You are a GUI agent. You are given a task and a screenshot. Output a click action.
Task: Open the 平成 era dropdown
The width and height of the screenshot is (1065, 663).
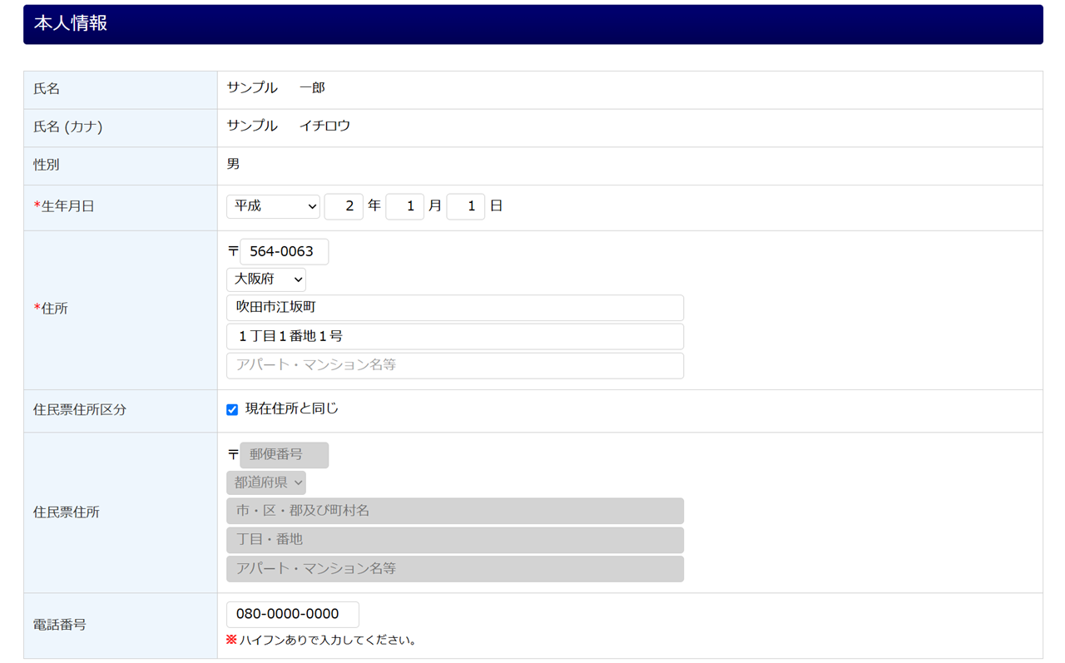[273, 206]
